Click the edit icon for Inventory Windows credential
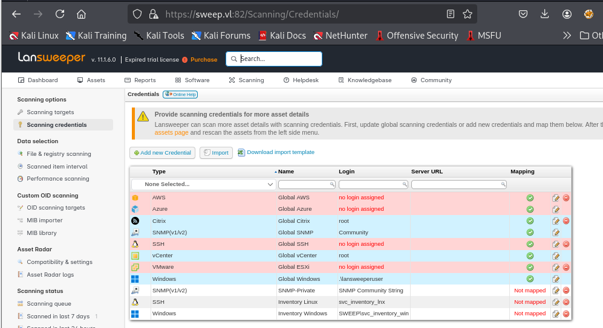603x328 pixels. pos(556,314)
